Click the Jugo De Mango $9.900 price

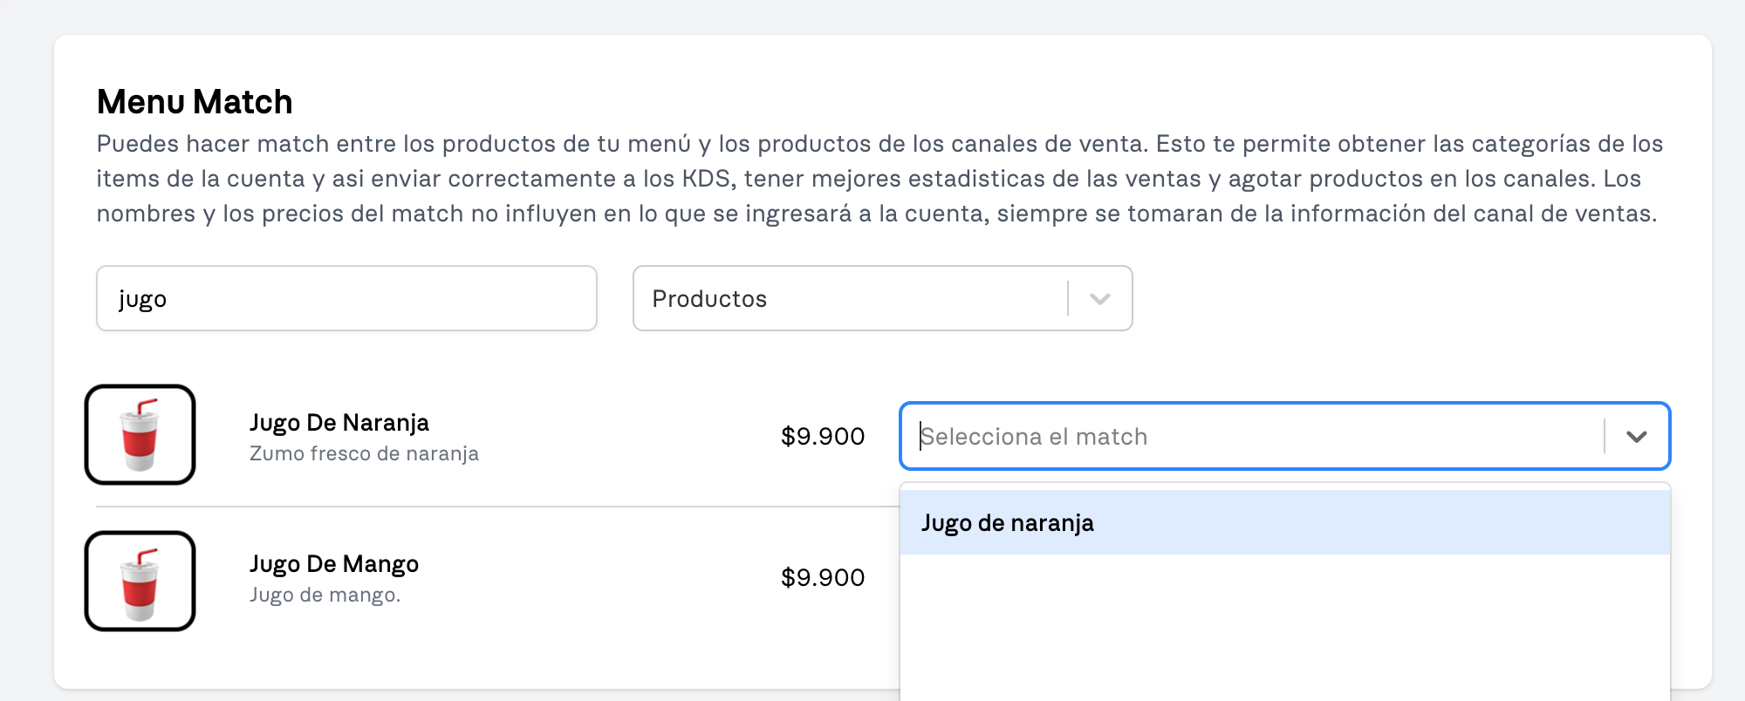(x=823, y=577)
